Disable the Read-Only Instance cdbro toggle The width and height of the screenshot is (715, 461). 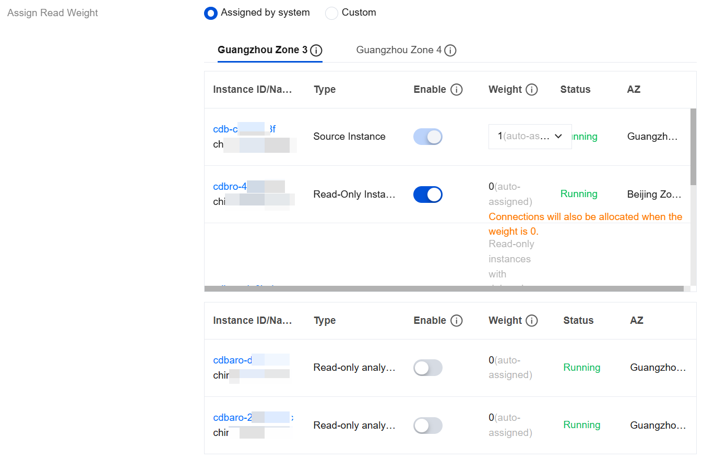pyautogui.click(x=427, y=195)
